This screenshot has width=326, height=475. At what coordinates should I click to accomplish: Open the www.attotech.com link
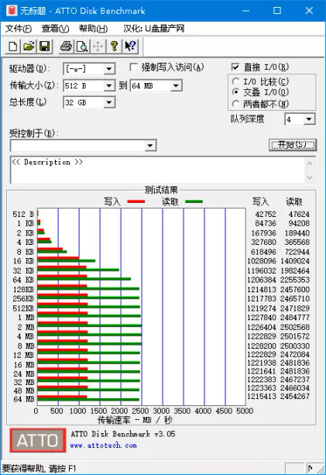click(103, 446)
